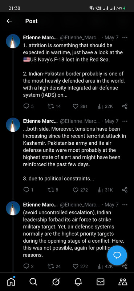Tap the blue floating reply button
134x291 pixels.
(x=117, y=255)
